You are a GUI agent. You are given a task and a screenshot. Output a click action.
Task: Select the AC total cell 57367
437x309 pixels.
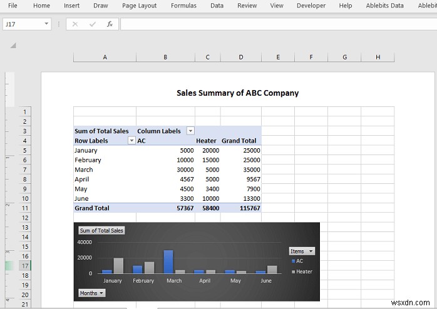(x=165, y=208)
